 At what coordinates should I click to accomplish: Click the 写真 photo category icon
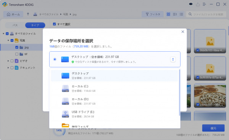(x=17, y=41)
